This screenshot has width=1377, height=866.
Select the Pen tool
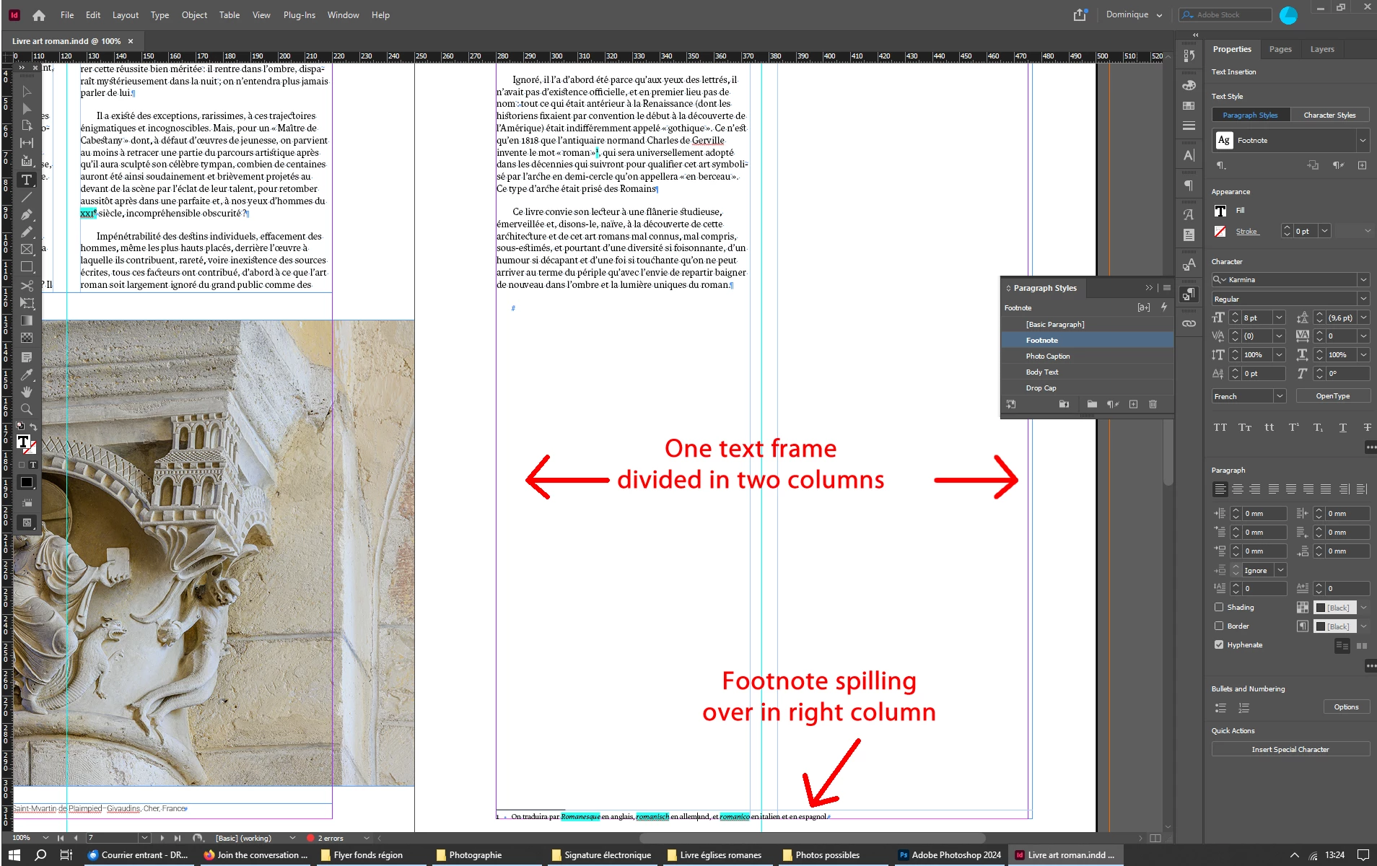tap(27, 214)
